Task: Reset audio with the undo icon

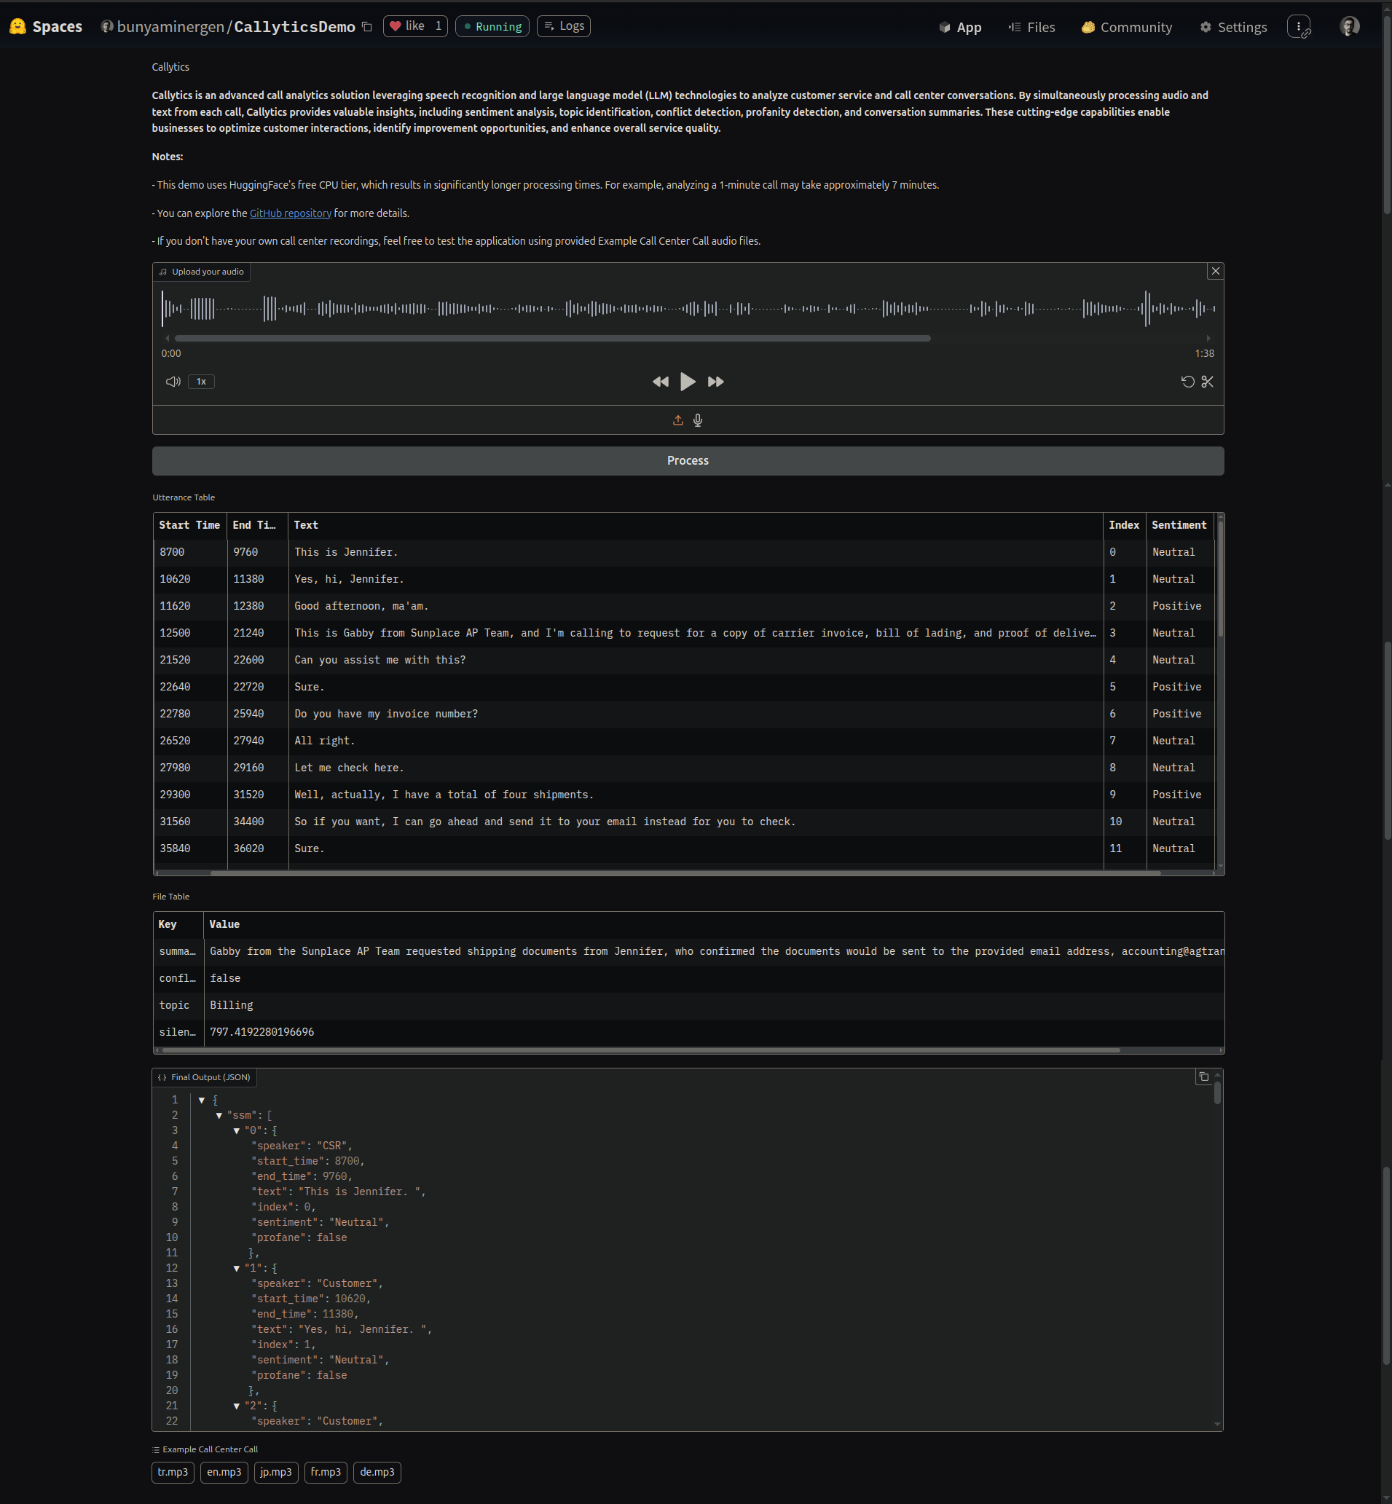Action: click(x=1187, y=382)
